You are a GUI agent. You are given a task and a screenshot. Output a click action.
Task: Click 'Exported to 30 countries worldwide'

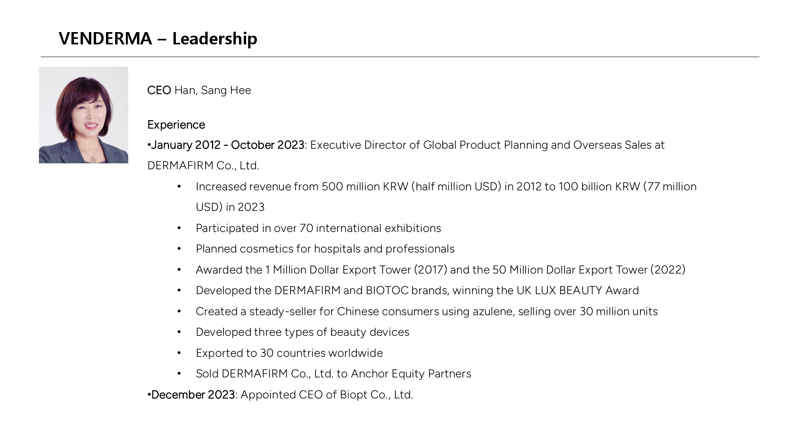coord(289,353)
